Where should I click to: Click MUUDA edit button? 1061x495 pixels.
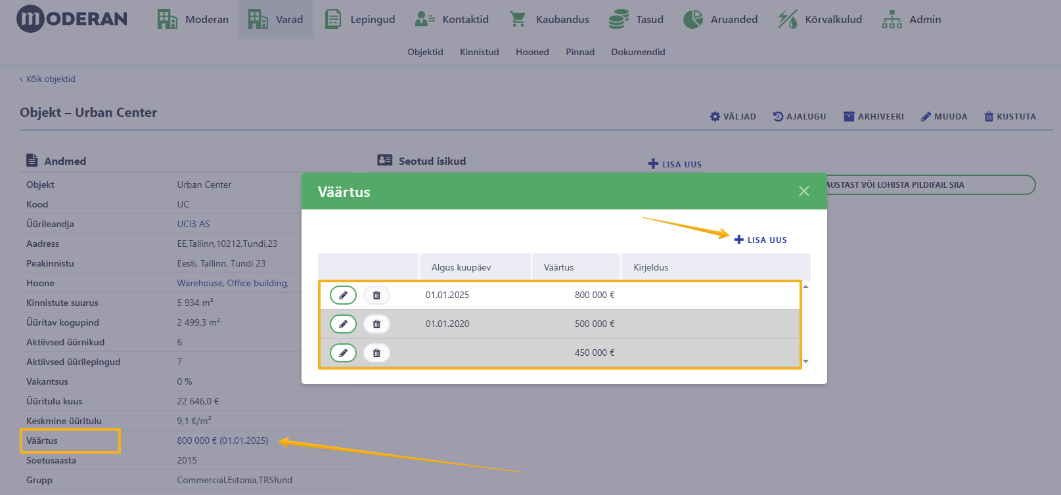pyautogui.click(x=944, y=116)
